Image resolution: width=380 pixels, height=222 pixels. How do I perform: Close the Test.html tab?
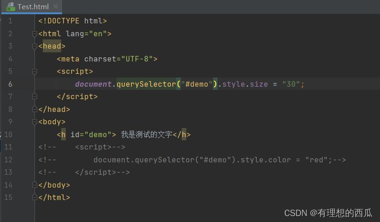tap(56, 6)
